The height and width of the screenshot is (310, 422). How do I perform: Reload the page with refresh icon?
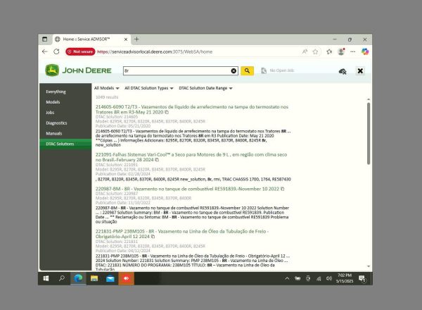pyautogui.click(x=56, y=51)
